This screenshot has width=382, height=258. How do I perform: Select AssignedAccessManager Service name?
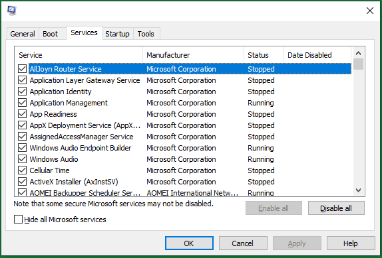tap(81, 137)
